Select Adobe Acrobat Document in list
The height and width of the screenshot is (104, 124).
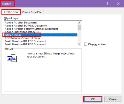pyautogui.click(x=41, y=23)
